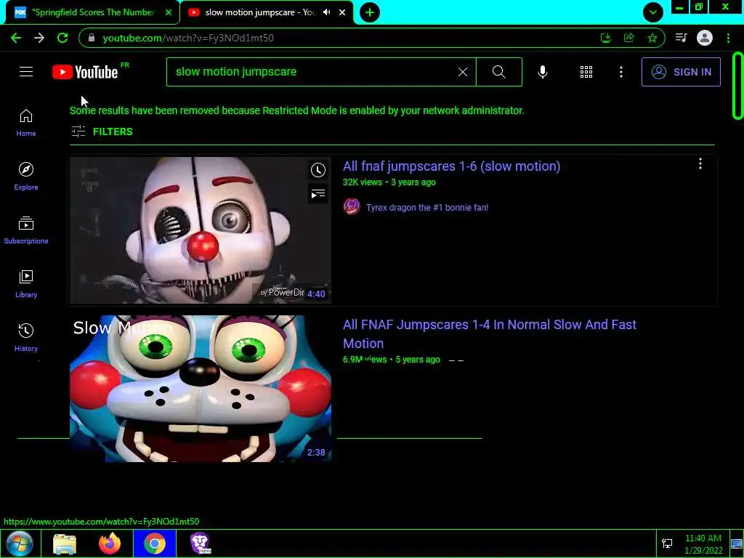This screenshot has width=744, height=558.
Task: Open the network tray icon
Action: coord(667,543)
